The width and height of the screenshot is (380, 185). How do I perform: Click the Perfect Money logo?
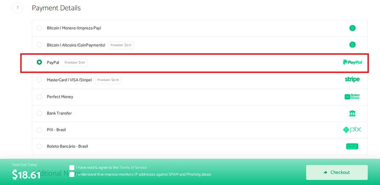(352, 97)
